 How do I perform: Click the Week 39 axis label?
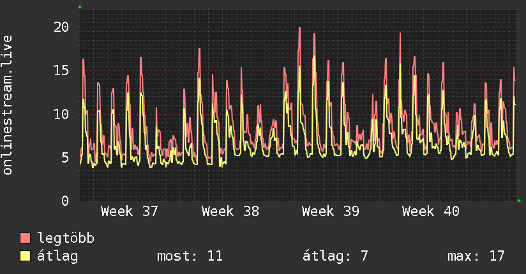click(331, 212)
